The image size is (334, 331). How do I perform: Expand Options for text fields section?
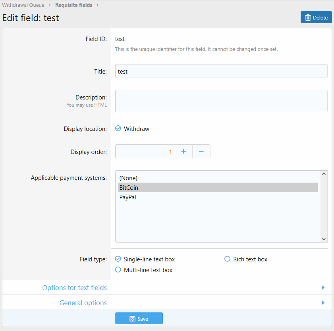[74, 288]
